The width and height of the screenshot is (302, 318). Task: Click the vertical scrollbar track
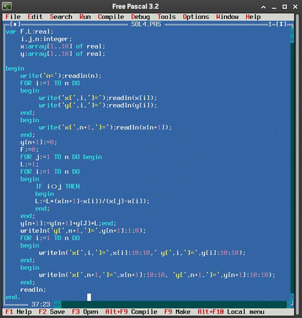[293, 172]
